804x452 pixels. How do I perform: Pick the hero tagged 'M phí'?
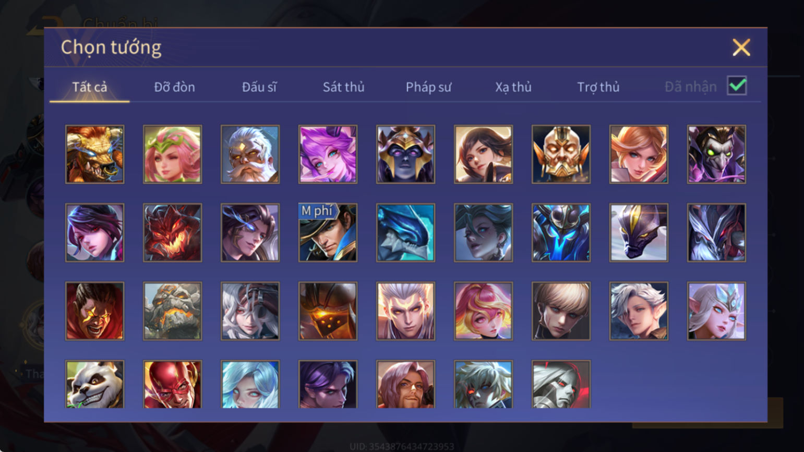point(328,232)
